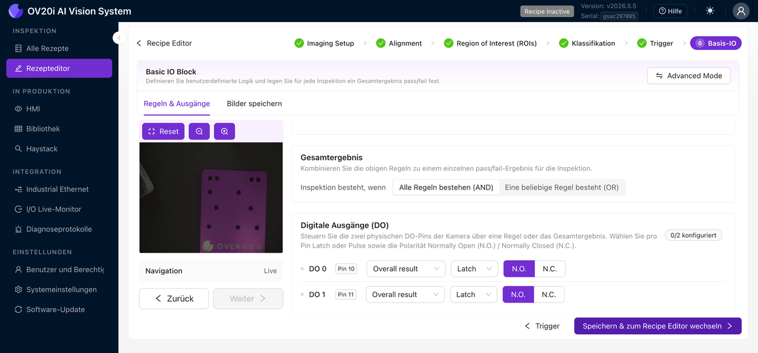Open Rezepteditor in sidebar

pos(59,68)
